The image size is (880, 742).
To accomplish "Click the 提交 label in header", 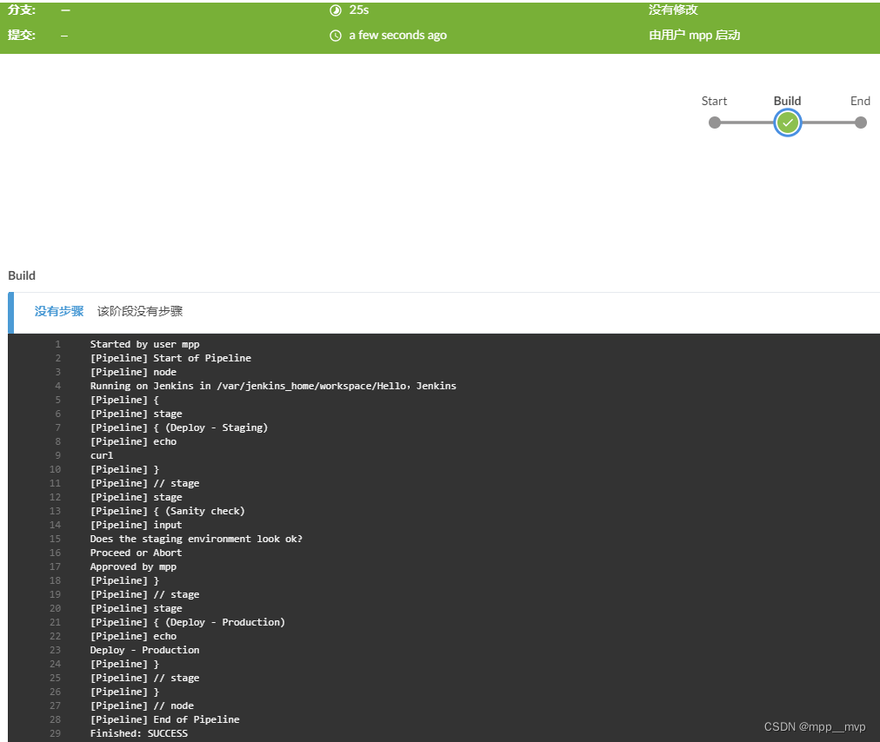I will [22, 36].
